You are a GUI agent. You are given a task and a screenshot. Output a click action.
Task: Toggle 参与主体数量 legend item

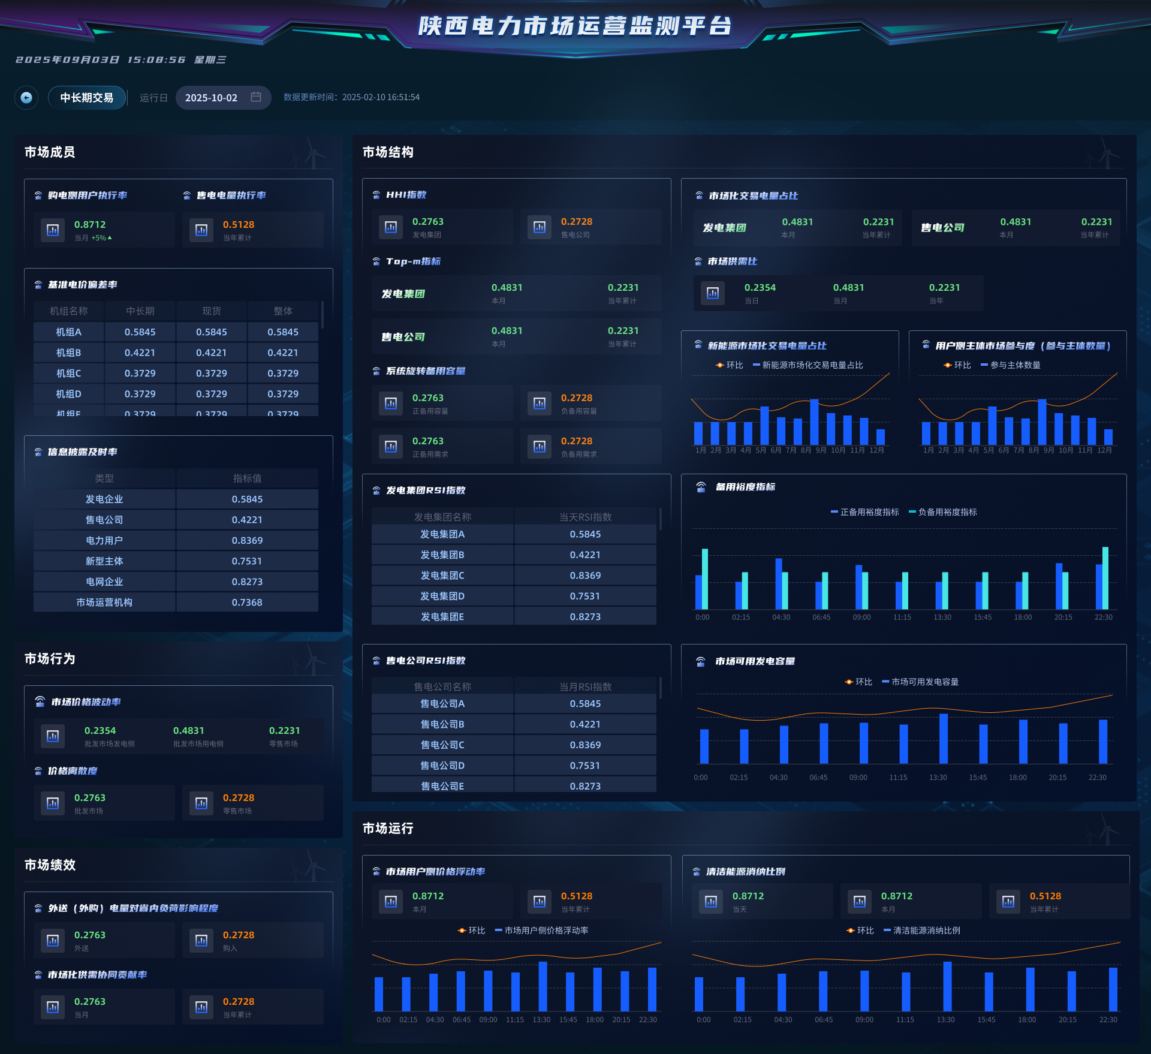1010,365
